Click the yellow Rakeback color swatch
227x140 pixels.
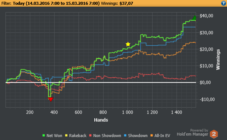66,136
